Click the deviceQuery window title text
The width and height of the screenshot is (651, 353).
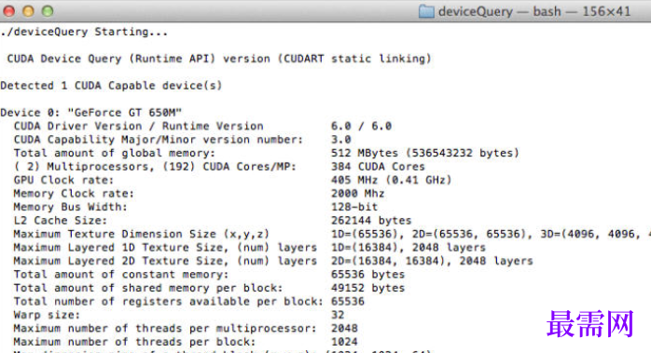[534, 11]
